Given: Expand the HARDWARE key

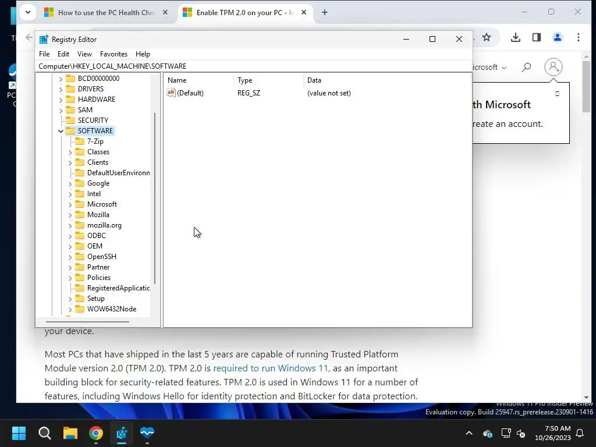Looking at the screenshot, I should pos(61,100).
